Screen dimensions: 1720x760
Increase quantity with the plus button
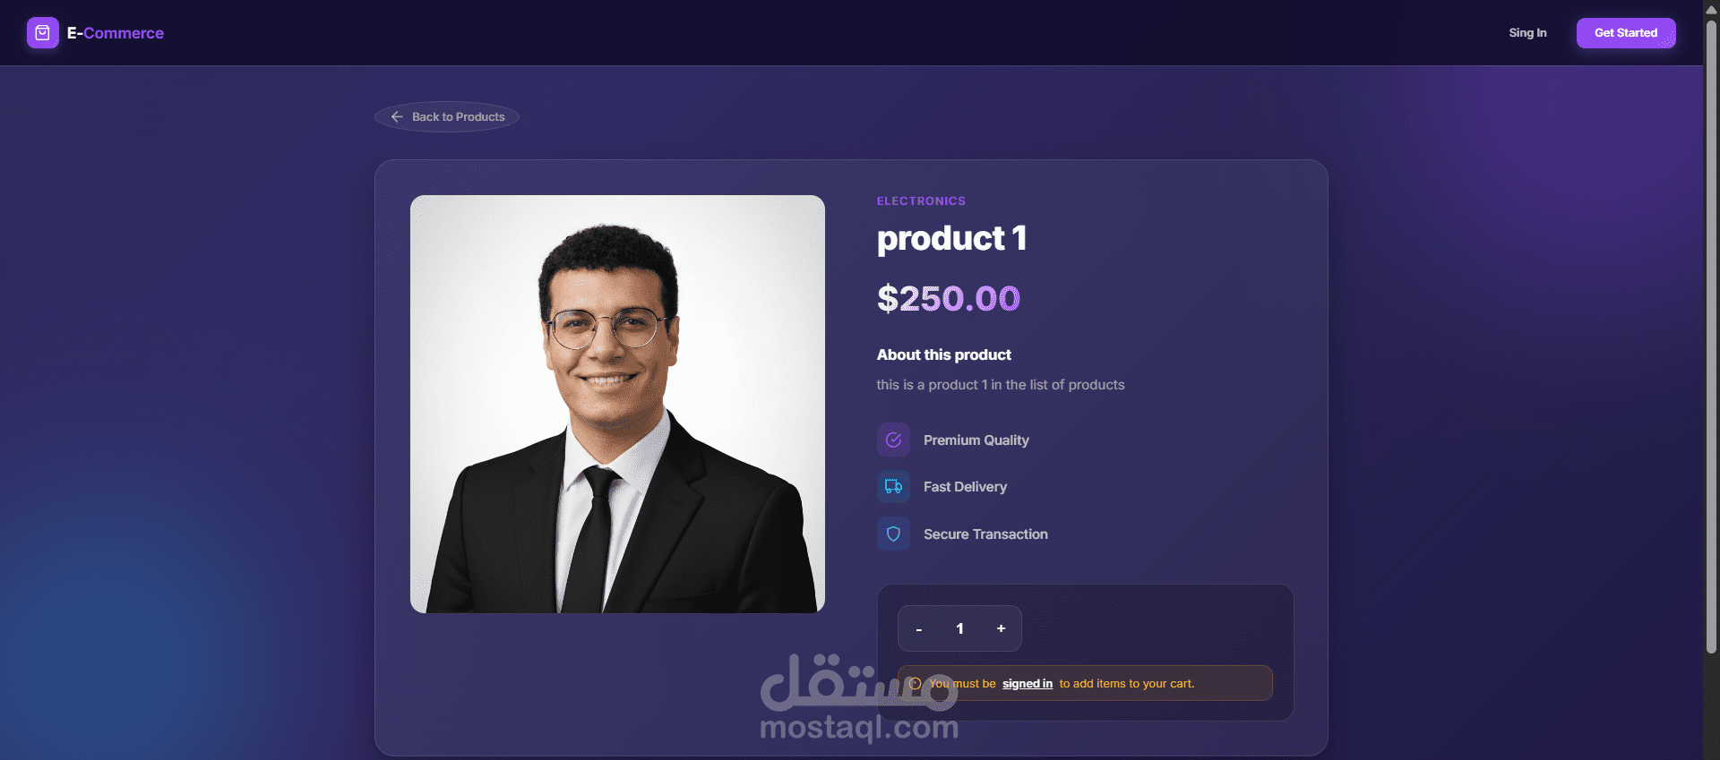coord(1001,628)
